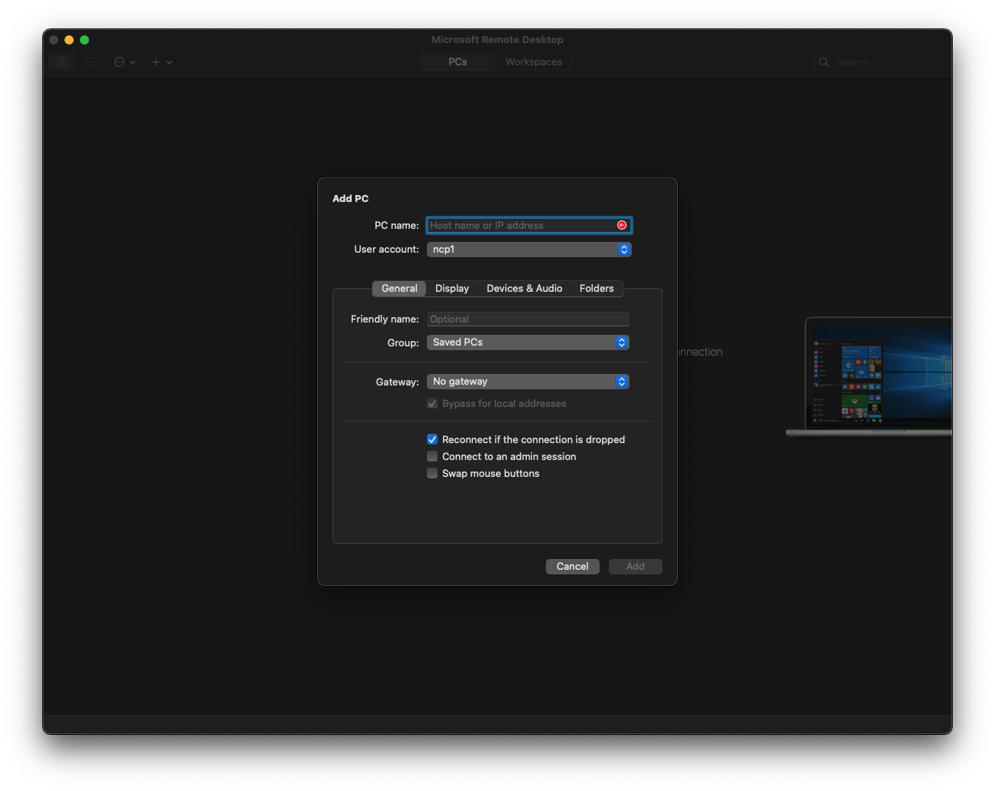Enable Connect to an admin session
The height and width of the screenshot is (791, 995).
point(432,456)
